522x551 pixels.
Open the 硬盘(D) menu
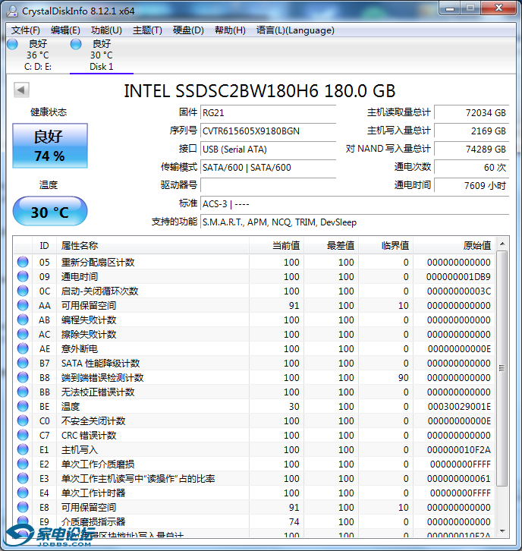[188, 30]
